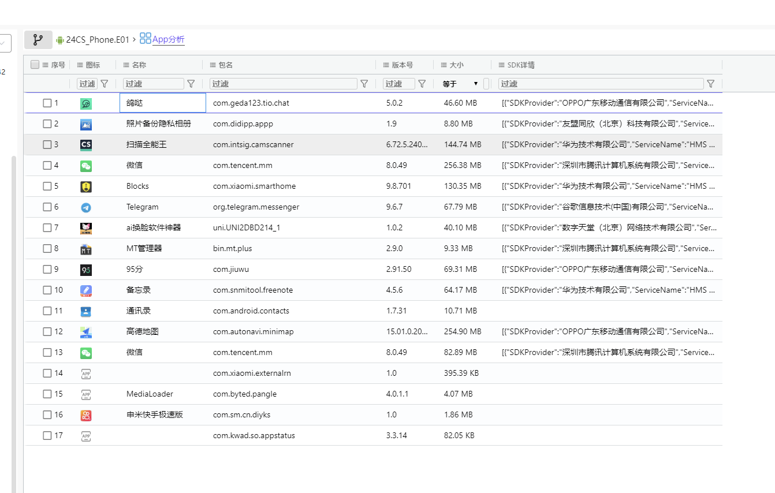Toggle the select-all header checkbox
This screenshot has width=775, height=493.
pos(35,65)
